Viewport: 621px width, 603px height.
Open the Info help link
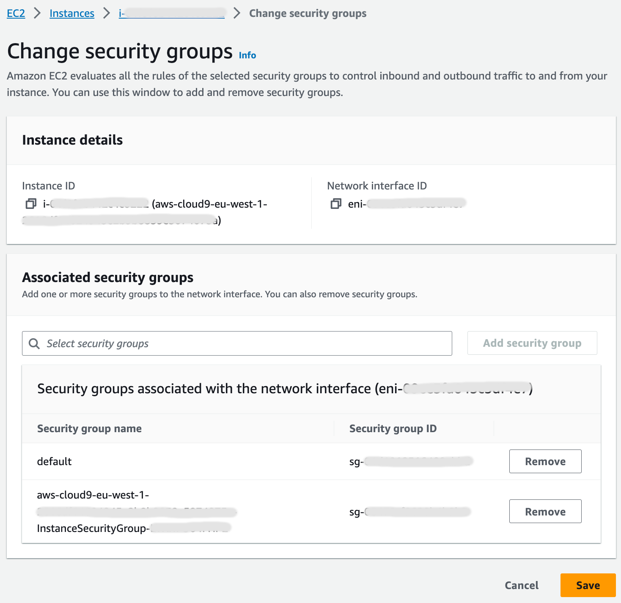tap(247, 55)
